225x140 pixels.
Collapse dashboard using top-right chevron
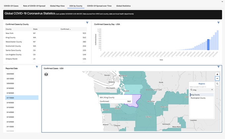point(222,2)
